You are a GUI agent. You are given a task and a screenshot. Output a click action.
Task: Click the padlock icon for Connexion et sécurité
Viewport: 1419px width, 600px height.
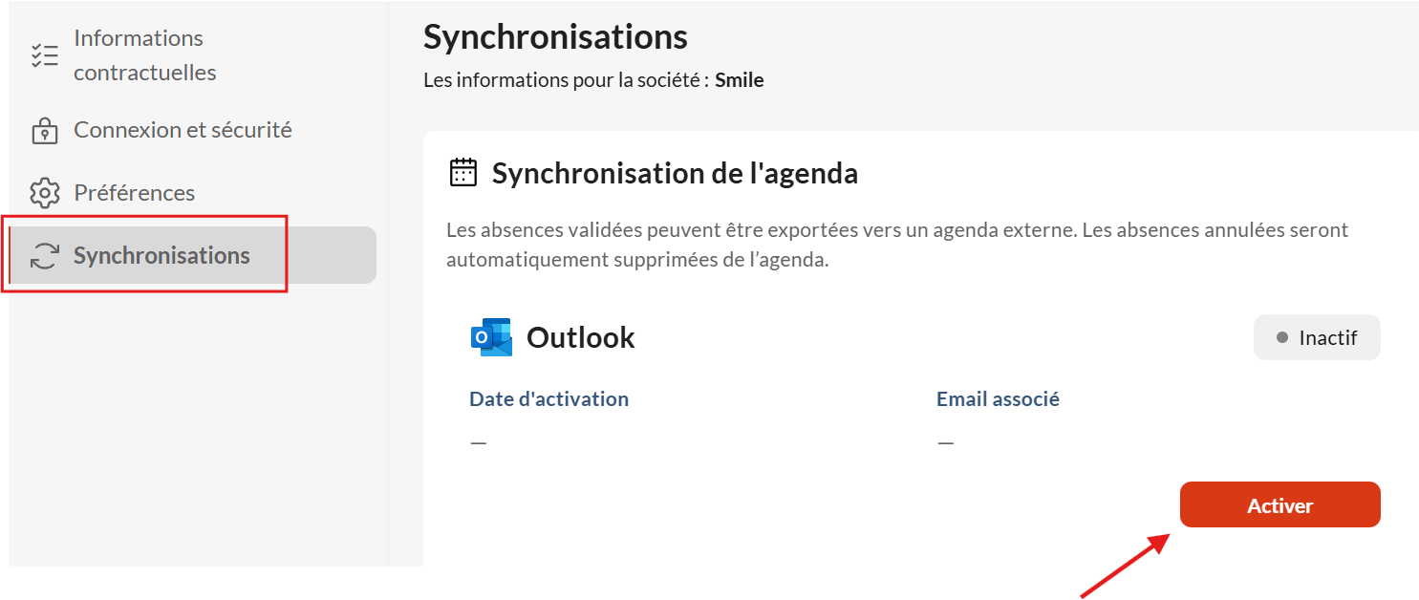coord(44,131)
